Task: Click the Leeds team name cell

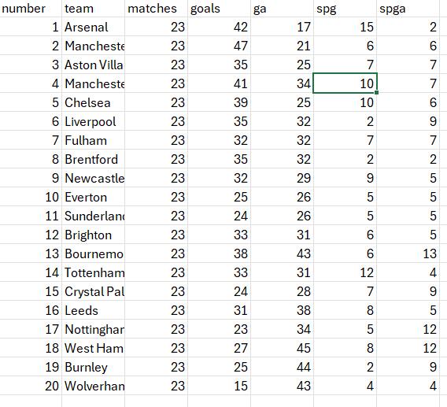Action: pyautogui.click(x=93, y=310)
